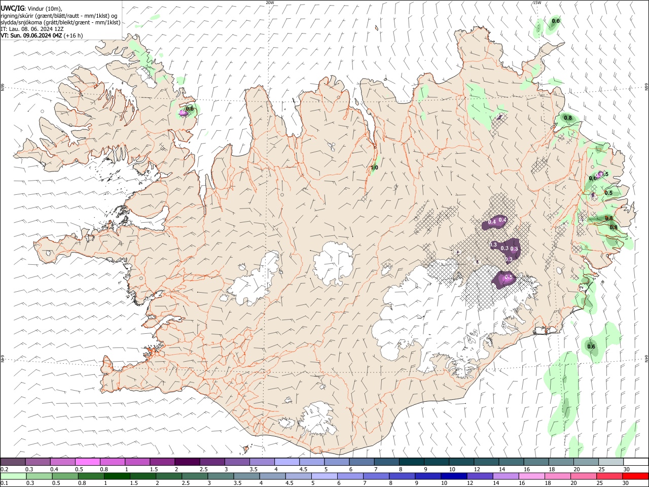Click the 'VT: Sun. 09.06.2024 04Z (+16 h)' line

click(42, 36)
